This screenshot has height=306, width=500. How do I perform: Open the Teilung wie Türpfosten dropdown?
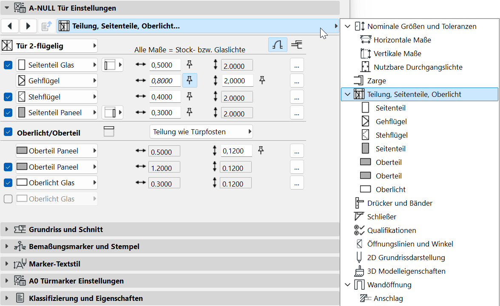click(202, 132)
